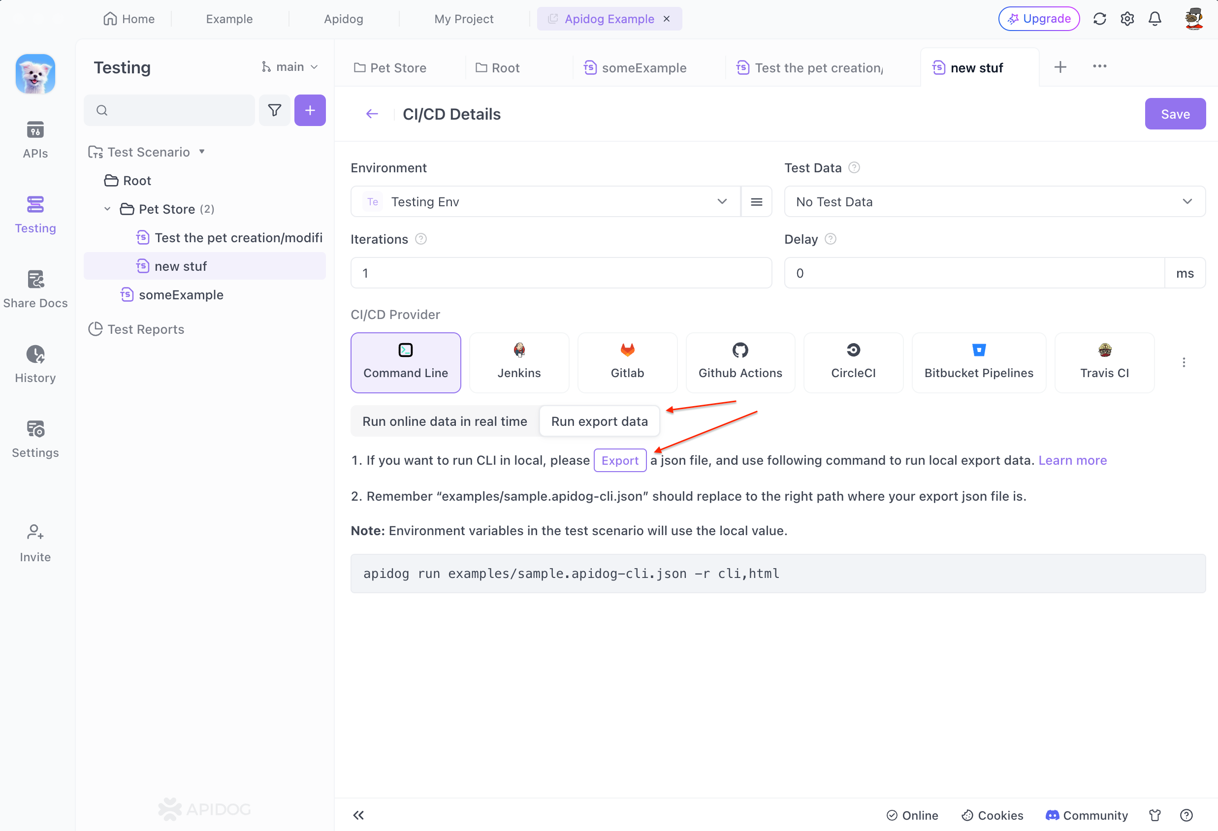Select Gitlab provider
Screen dimensions: 1218x831
tap(627, 363)
